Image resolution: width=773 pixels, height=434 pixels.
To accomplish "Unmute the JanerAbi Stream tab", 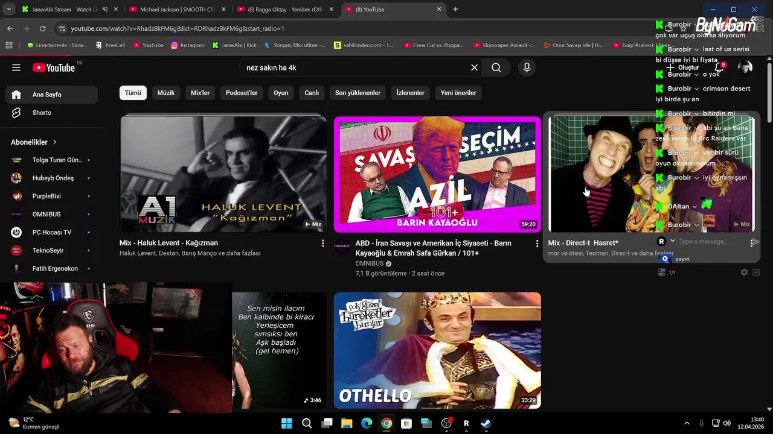I will 104,9.
